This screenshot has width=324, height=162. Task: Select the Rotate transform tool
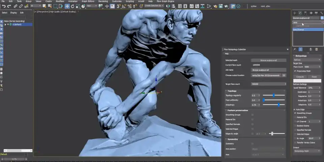73,6
